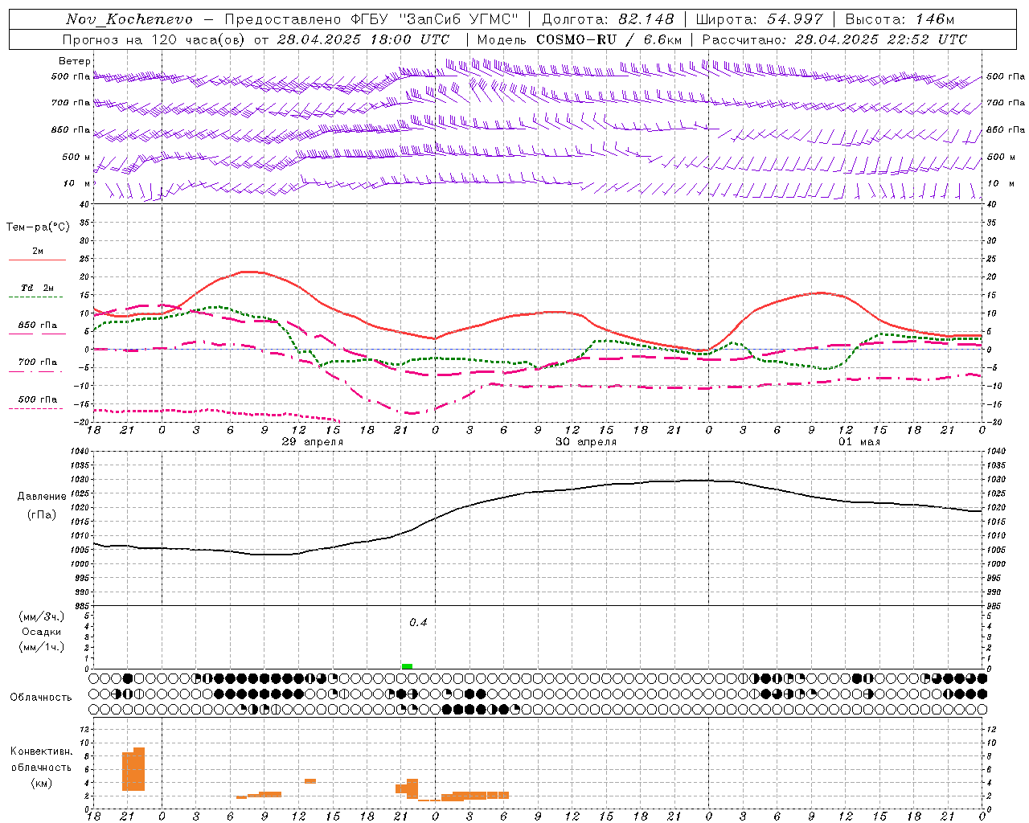Click the '(мм/1ч.)' unit label

42,648
